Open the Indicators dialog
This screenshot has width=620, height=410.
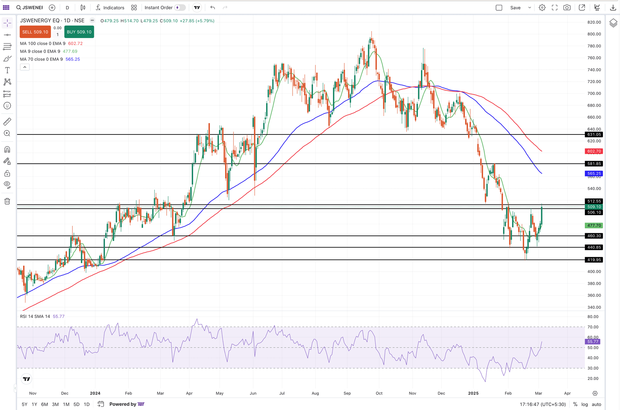pyautogui.click(x=110, y=7)
